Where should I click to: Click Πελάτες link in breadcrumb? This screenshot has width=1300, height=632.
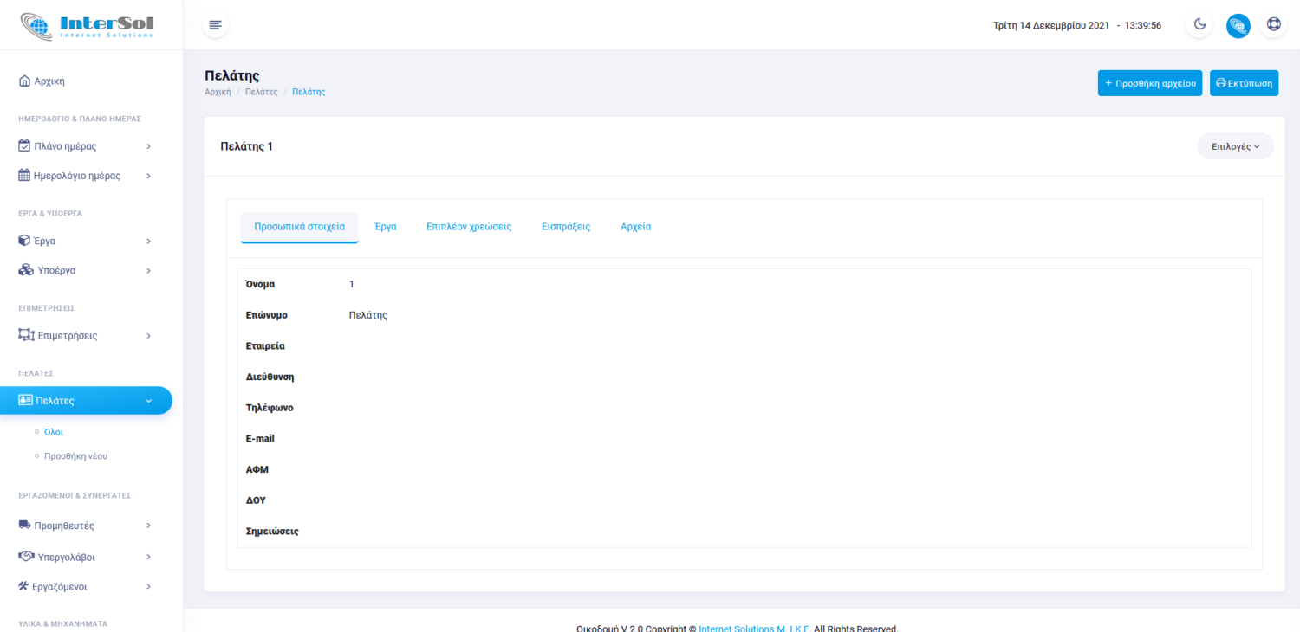click(x=261, y=92)
